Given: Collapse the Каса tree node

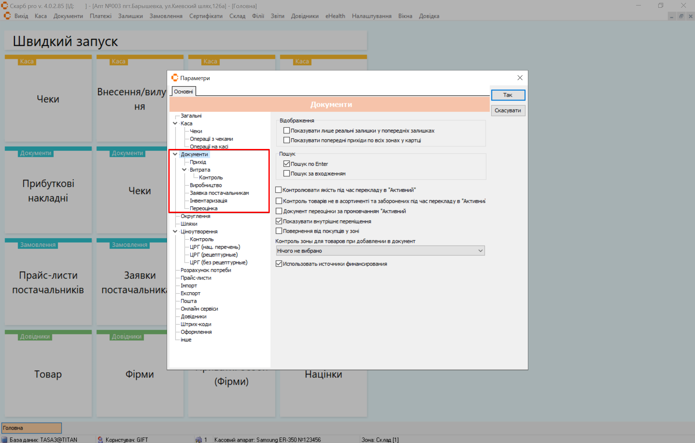Looking at the screenshot, I should tap(175, 123).
